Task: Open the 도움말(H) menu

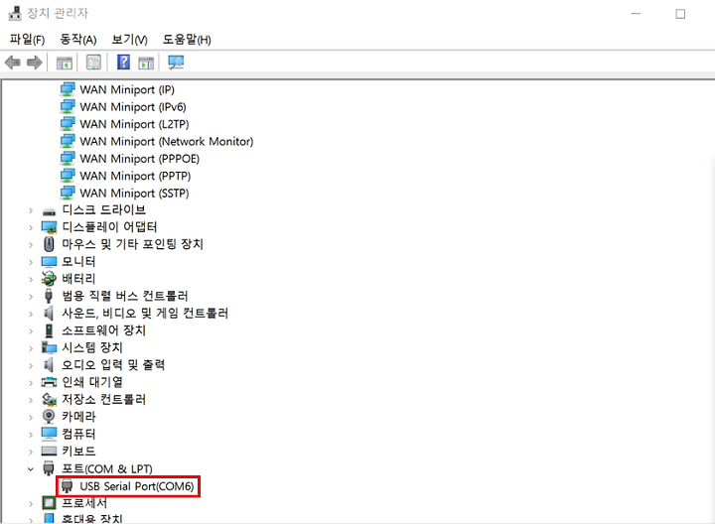Action: point(187,40)
